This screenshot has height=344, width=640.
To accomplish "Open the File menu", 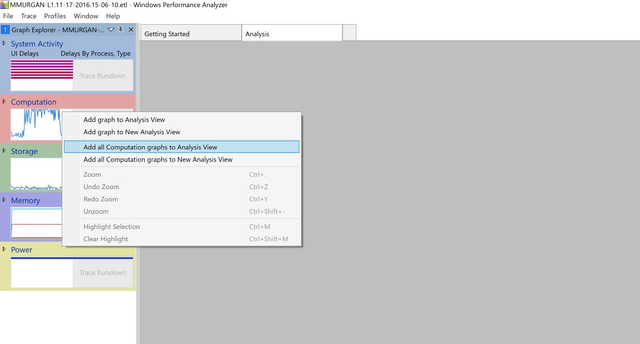I will tap(8, 16).
